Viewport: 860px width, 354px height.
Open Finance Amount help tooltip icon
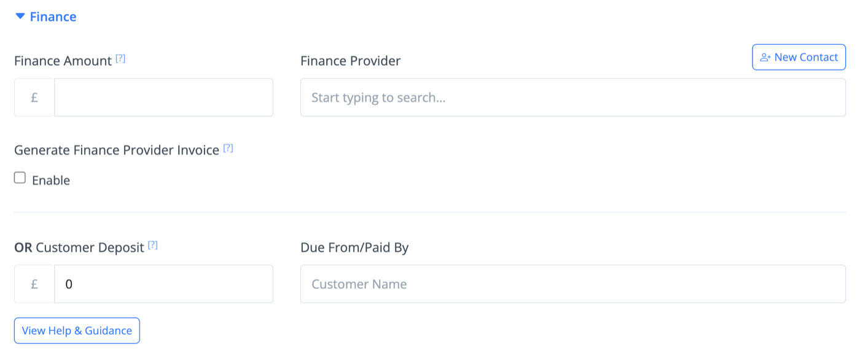pos(120,59)
